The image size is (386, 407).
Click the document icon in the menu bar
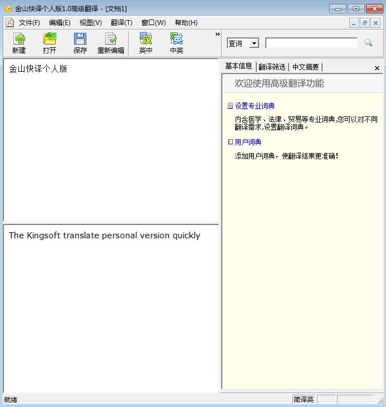point(9,23)
